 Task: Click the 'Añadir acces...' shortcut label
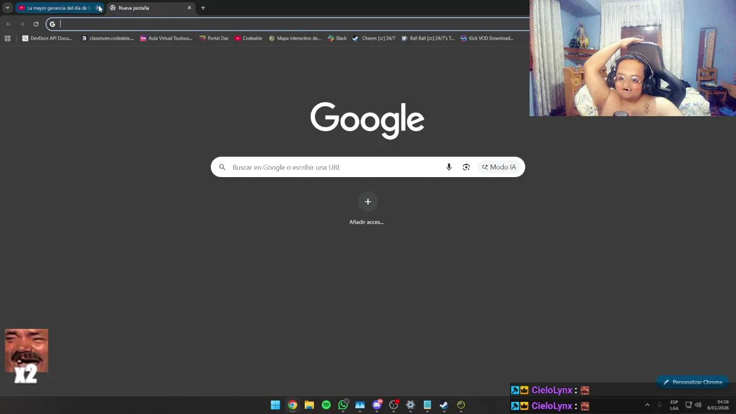[x=366, y=222]
